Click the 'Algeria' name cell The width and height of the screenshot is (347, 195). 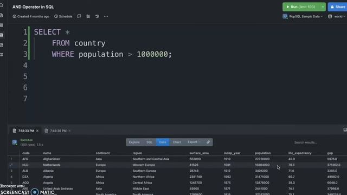click(48, 177)
